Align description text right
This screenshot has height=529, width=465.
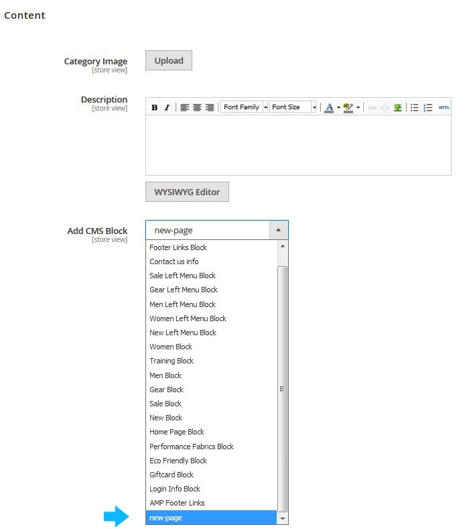(x=210, y=108)
